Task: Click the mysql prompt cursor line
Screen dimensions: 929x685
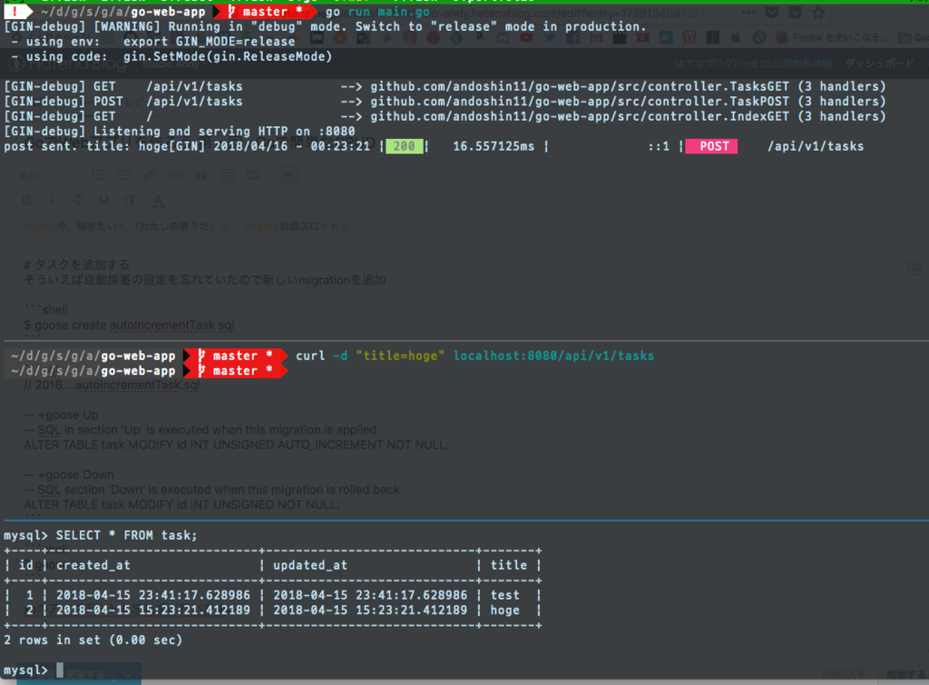Action: pyautogui.click(x=33, y=670)
